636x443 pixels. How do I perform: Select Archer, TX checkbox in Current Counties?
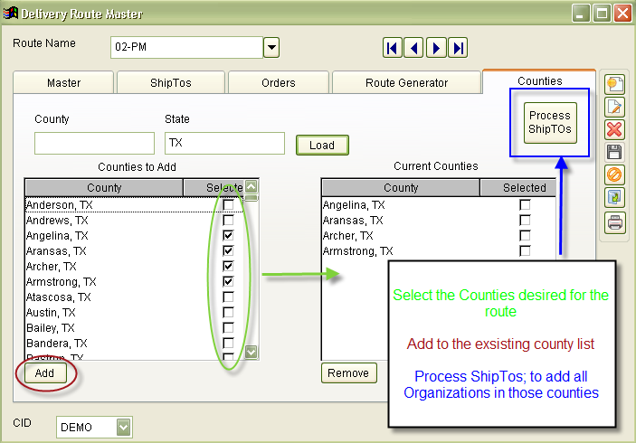tap(525, 236)
